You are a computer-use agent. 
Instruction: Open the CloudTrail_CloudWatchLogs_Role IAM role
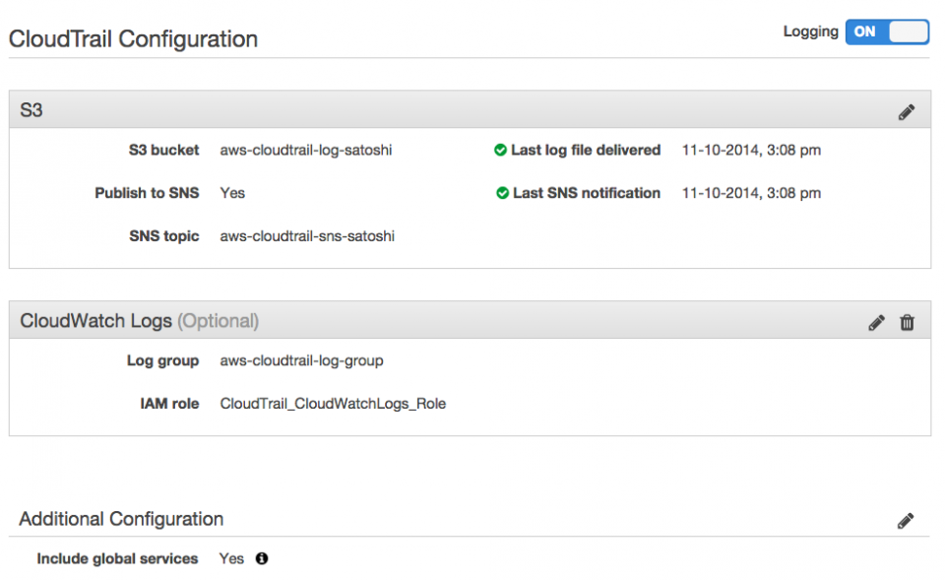(331, 404)
